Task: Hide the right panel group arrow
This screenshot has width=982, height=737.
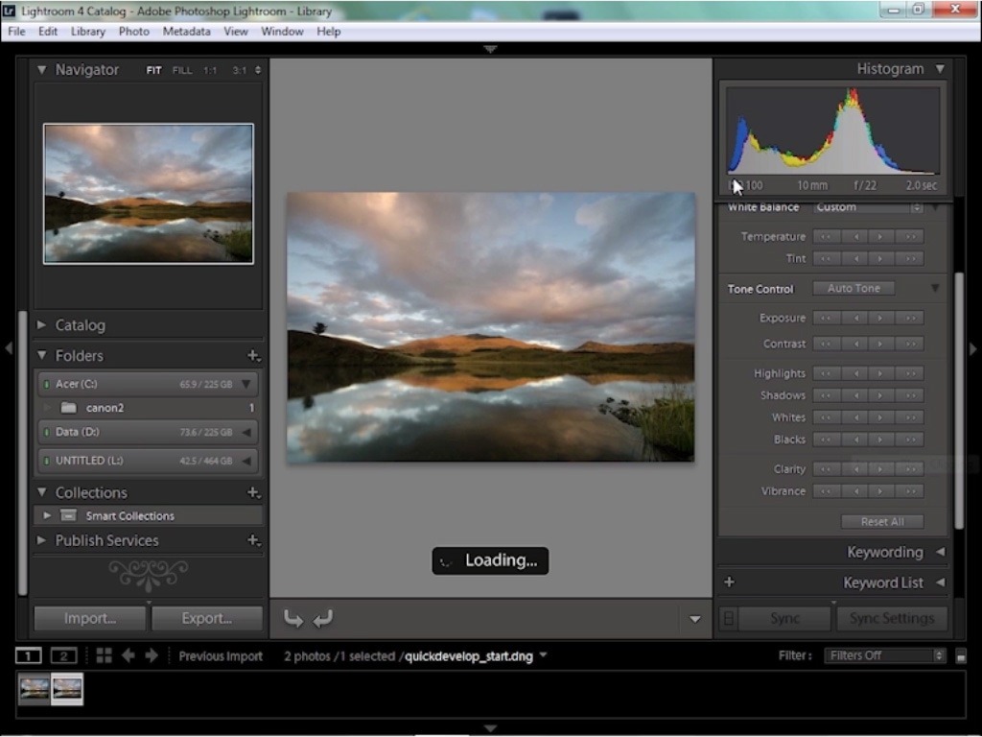Action: coord(972,348)
